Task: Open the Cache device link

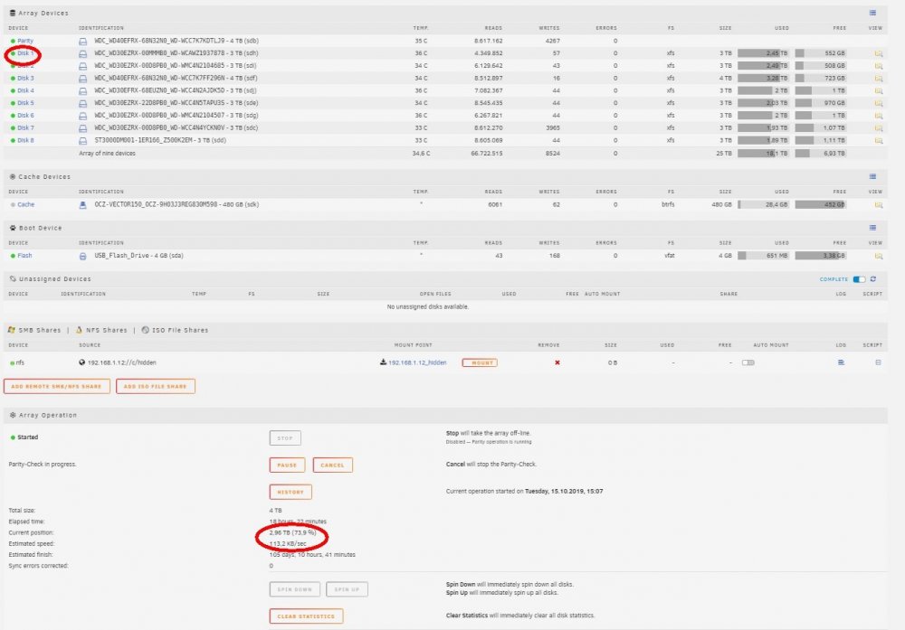Action: [26, 204]
